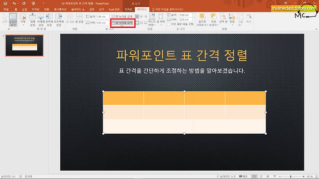This screenshot has height=179, width=319.
Task: Open the 선택 (Select) table dropdown
Action: point(5,20)
